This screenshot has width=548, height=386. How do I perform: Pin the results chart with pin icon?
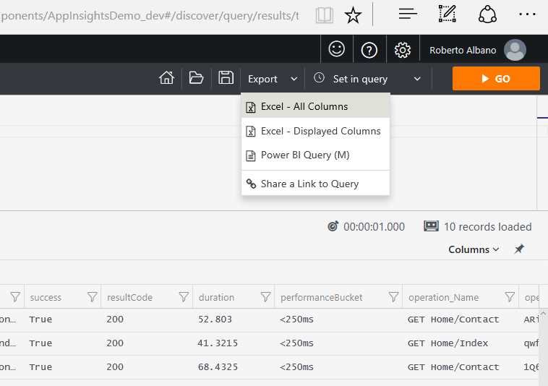pyautogui.click(x=519, y=249)
